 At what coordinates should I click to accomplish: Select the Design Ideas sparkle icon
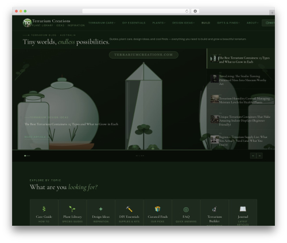point(101,209)
